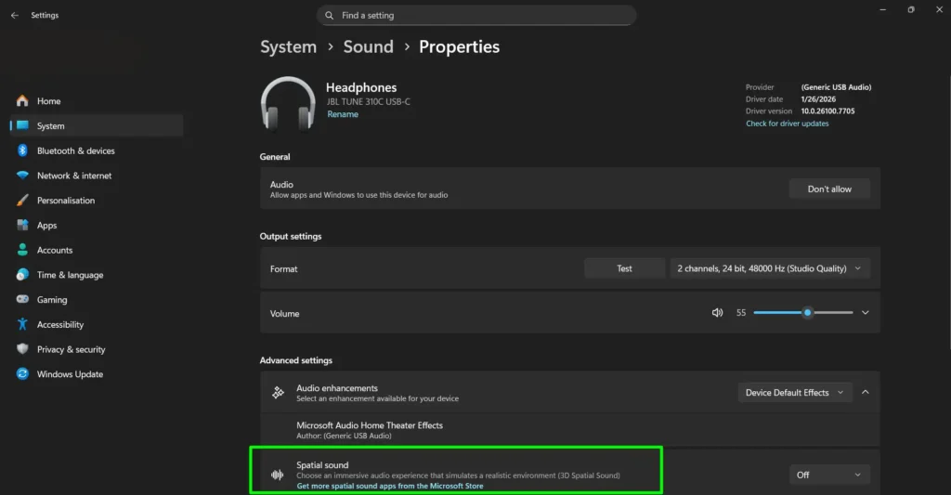Click the volume slider handle
951x495 pixels.
click(807, 312)
